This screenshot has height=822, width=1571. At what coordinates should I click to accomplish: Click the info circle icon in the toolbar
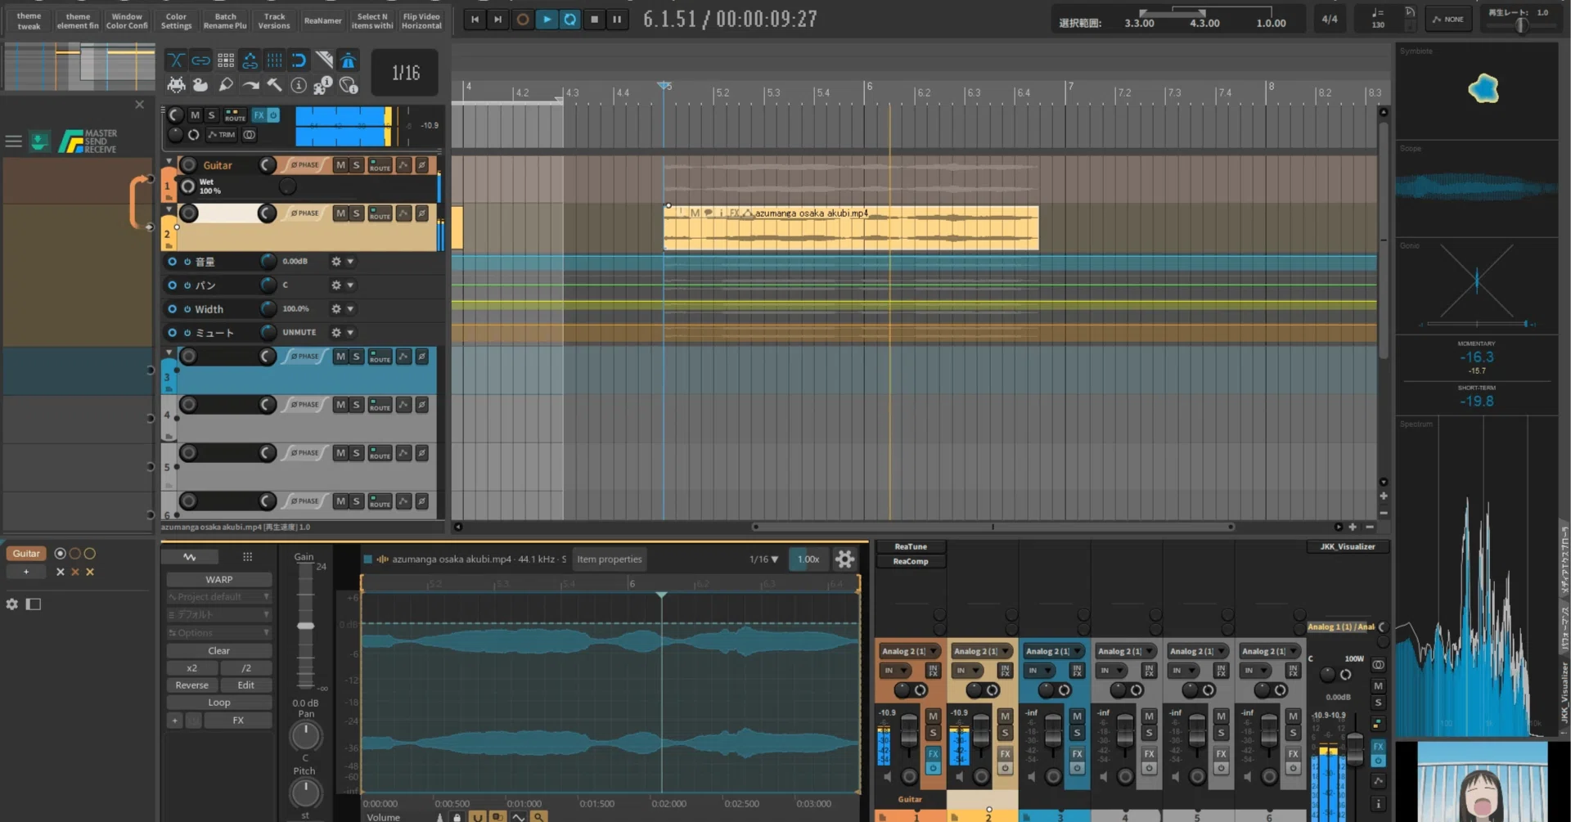click(x=299, y=84)
